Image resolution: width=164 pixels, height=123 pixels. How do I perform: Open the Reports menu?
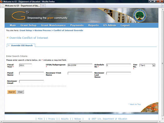point(93,25)
